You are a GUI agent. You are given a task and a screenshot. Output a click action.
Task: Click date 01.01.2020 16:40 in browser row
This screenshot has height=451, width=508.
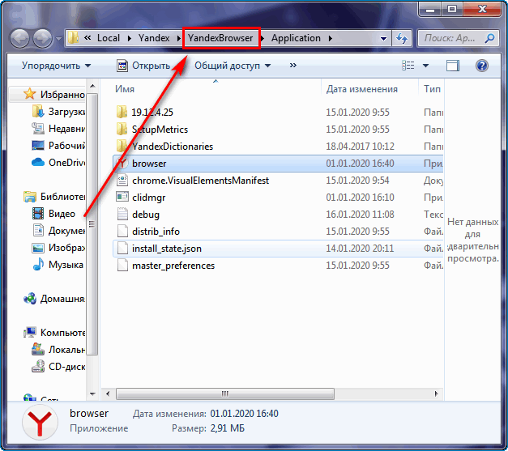coord(360,164)
